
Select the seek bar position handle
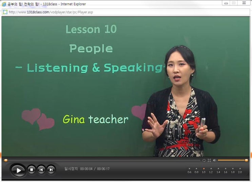pyautogui.click(x=6, y=160)
